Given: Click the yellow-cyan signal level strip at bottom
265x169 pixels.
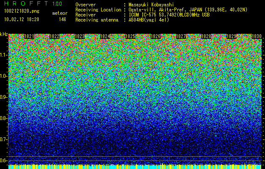Looking at the screenshot, I should (x=135, y=166).
